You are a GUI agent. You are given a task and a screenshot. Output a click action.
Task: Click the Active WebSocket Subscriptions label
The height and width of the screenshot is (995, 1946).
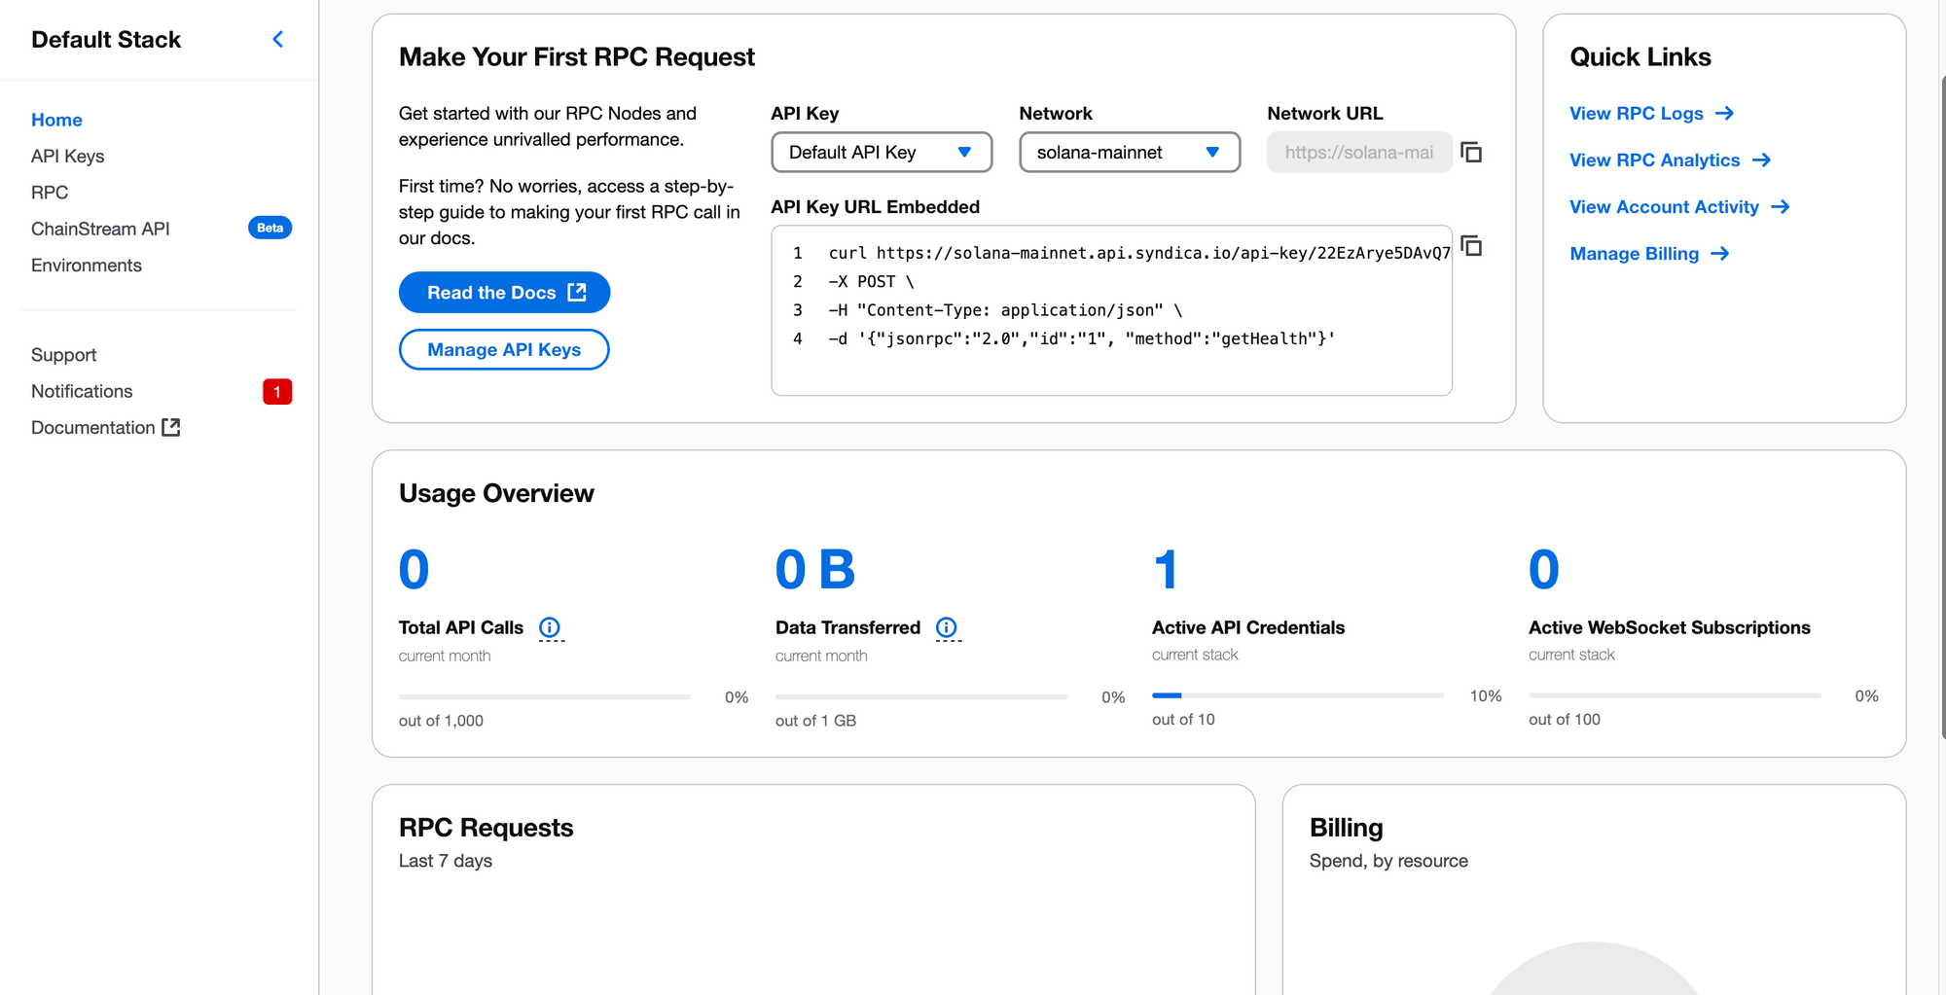[1670, 627]
